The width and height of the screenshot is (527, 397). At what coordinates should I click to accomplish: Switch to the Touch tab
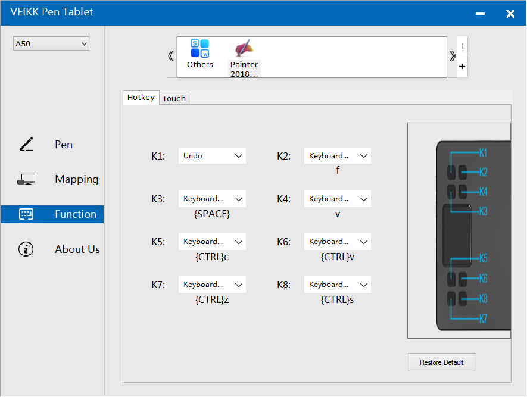click(174, 98)
